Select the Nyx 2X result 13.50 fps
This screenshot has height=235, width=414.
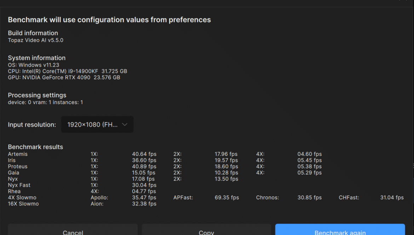[x=226, y=179]
